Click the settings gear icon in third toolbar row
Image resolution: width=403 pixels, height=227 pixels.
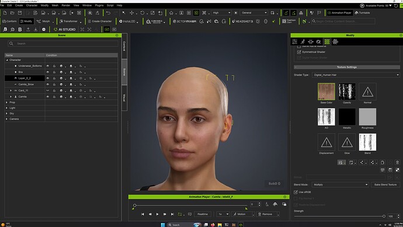(x=44, y=30)
